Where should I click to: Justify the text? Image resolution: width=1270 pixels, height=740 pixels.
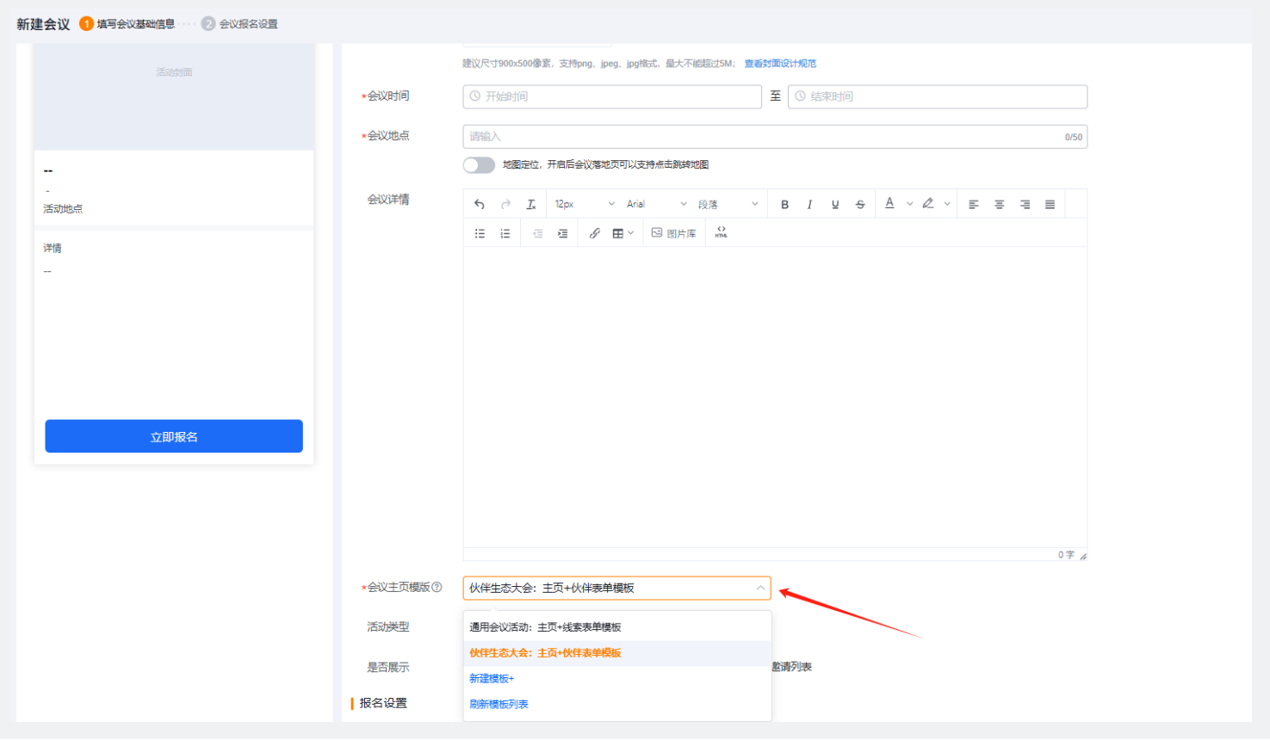coord(1050,204)
